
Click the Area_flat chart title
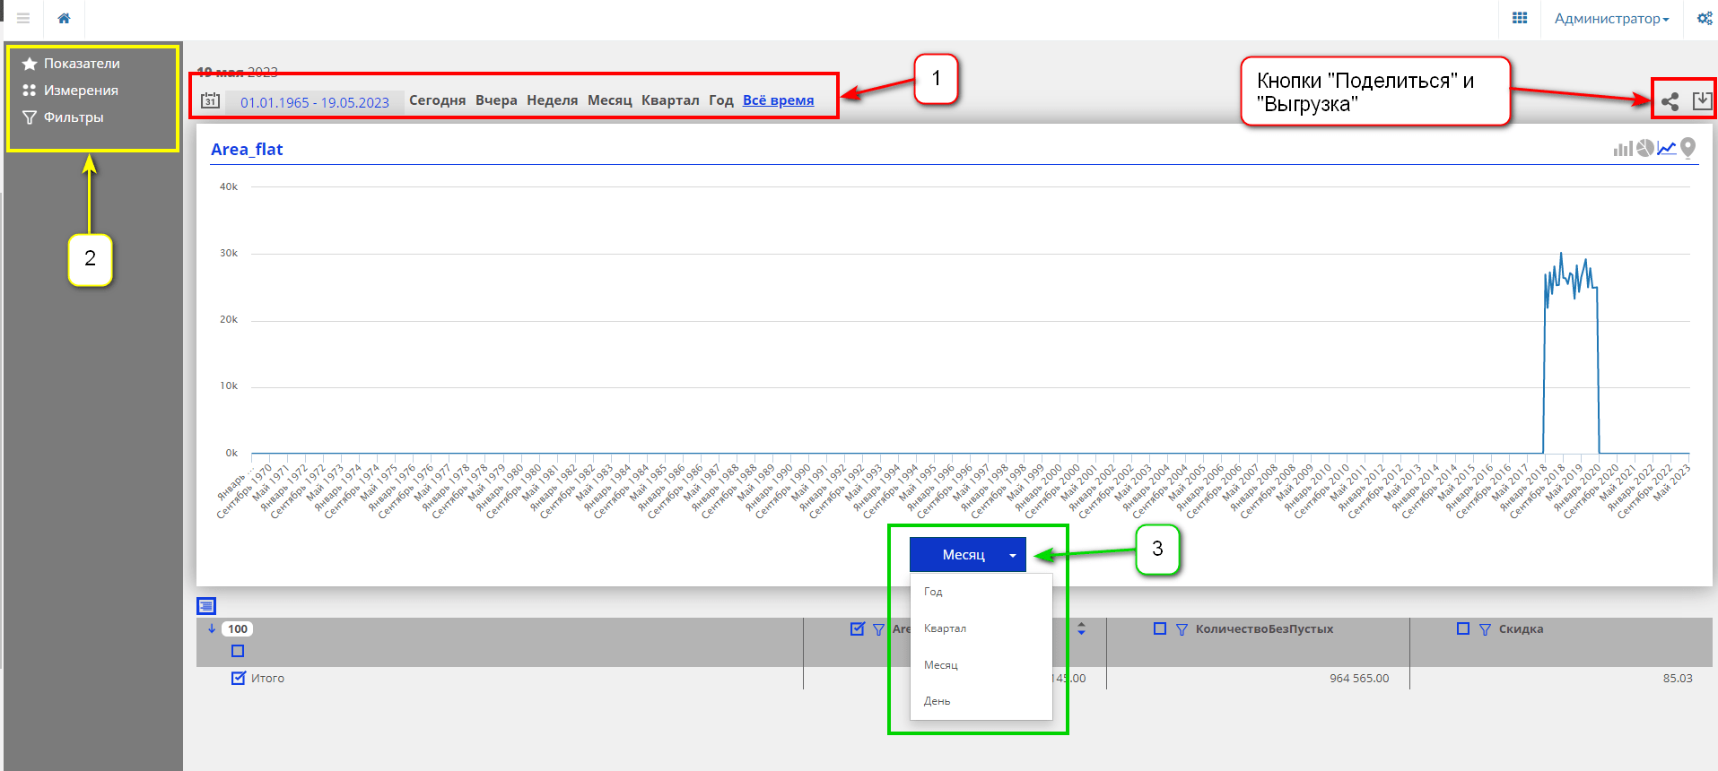(x=247, y=150)
